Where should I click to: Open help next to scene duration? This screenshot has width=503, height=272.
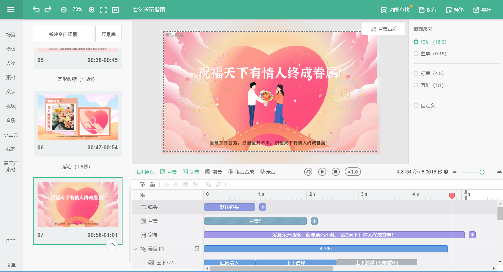[x=446, y=172]
